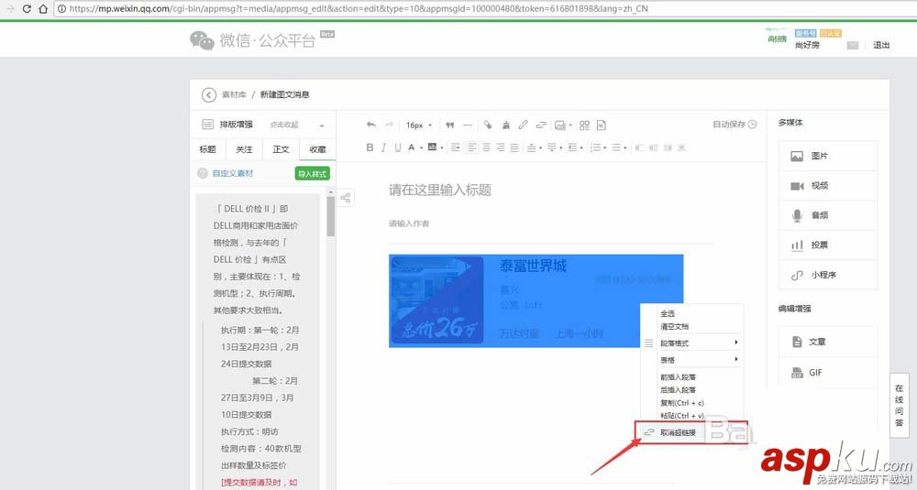Viewport: 917px width, 490px height.
Task: Click 素材库 in the breadcrumb
Action: pyautogui.click(x=233, y=94)
